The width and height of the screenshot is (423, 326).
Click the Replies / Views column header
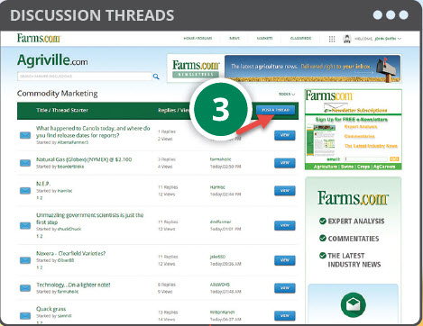174,110
